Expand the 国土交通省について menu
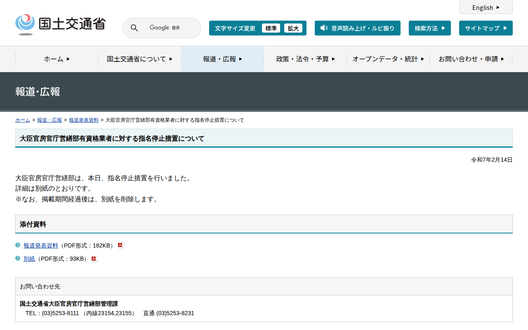 click(x=139, y=59)
